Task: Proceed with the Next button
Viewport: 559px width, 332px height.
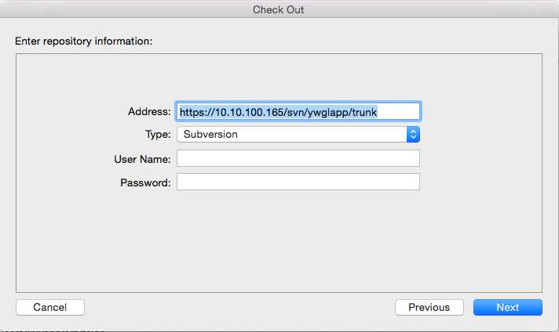Action: point(508,307)
